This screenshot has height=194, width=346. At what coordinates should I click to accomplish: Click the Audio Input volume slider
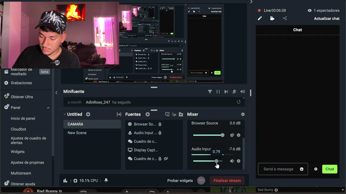tap(208, 161)
